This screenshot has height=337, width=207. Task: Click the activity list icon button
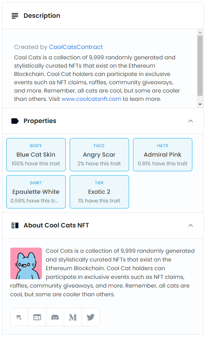19,317
